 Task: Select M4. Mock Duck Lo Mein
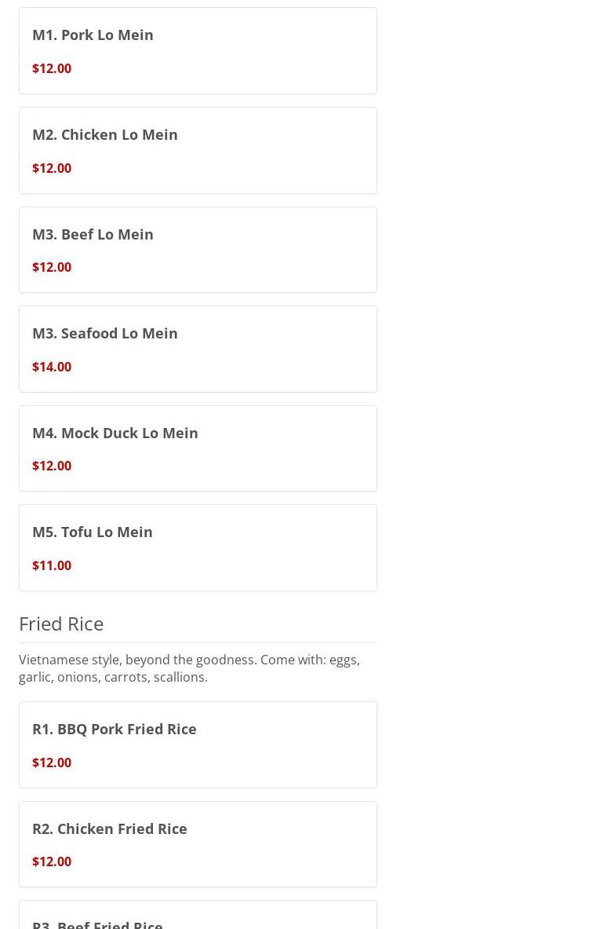click(115, 433)
